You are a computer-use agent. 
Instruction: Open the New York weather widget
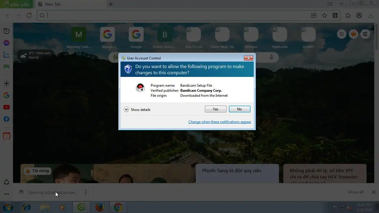(36, 55)
